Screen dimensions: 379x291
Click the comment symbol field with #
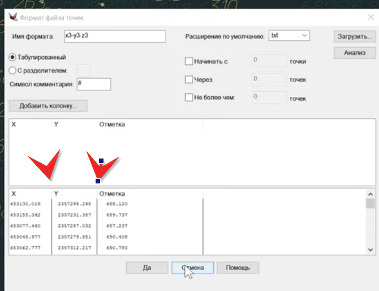[93, 84]
